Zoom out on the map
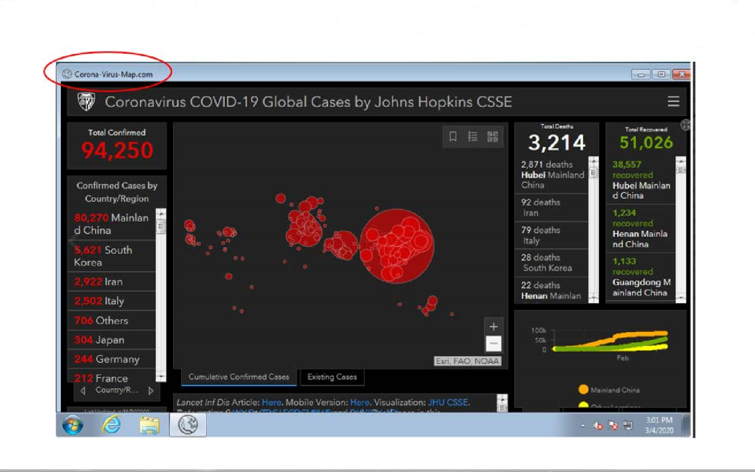This screenshot has height=472, width=755. click(x=494, y=344)
